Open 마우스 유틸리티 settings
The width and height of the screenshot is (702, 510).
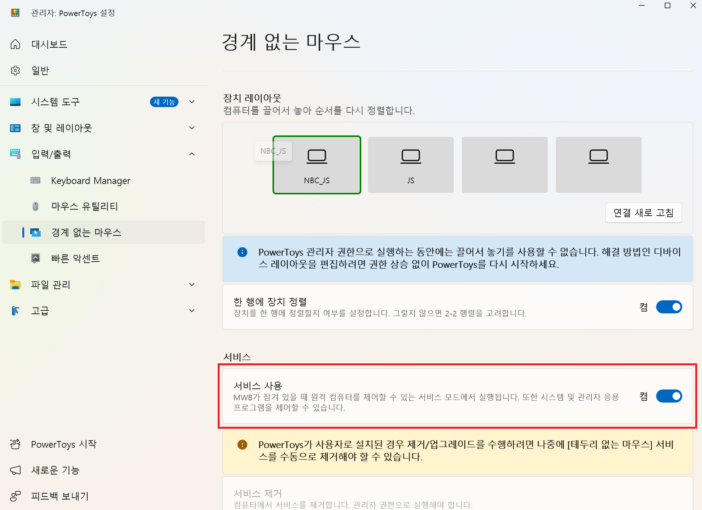click(x=104, y=206)
